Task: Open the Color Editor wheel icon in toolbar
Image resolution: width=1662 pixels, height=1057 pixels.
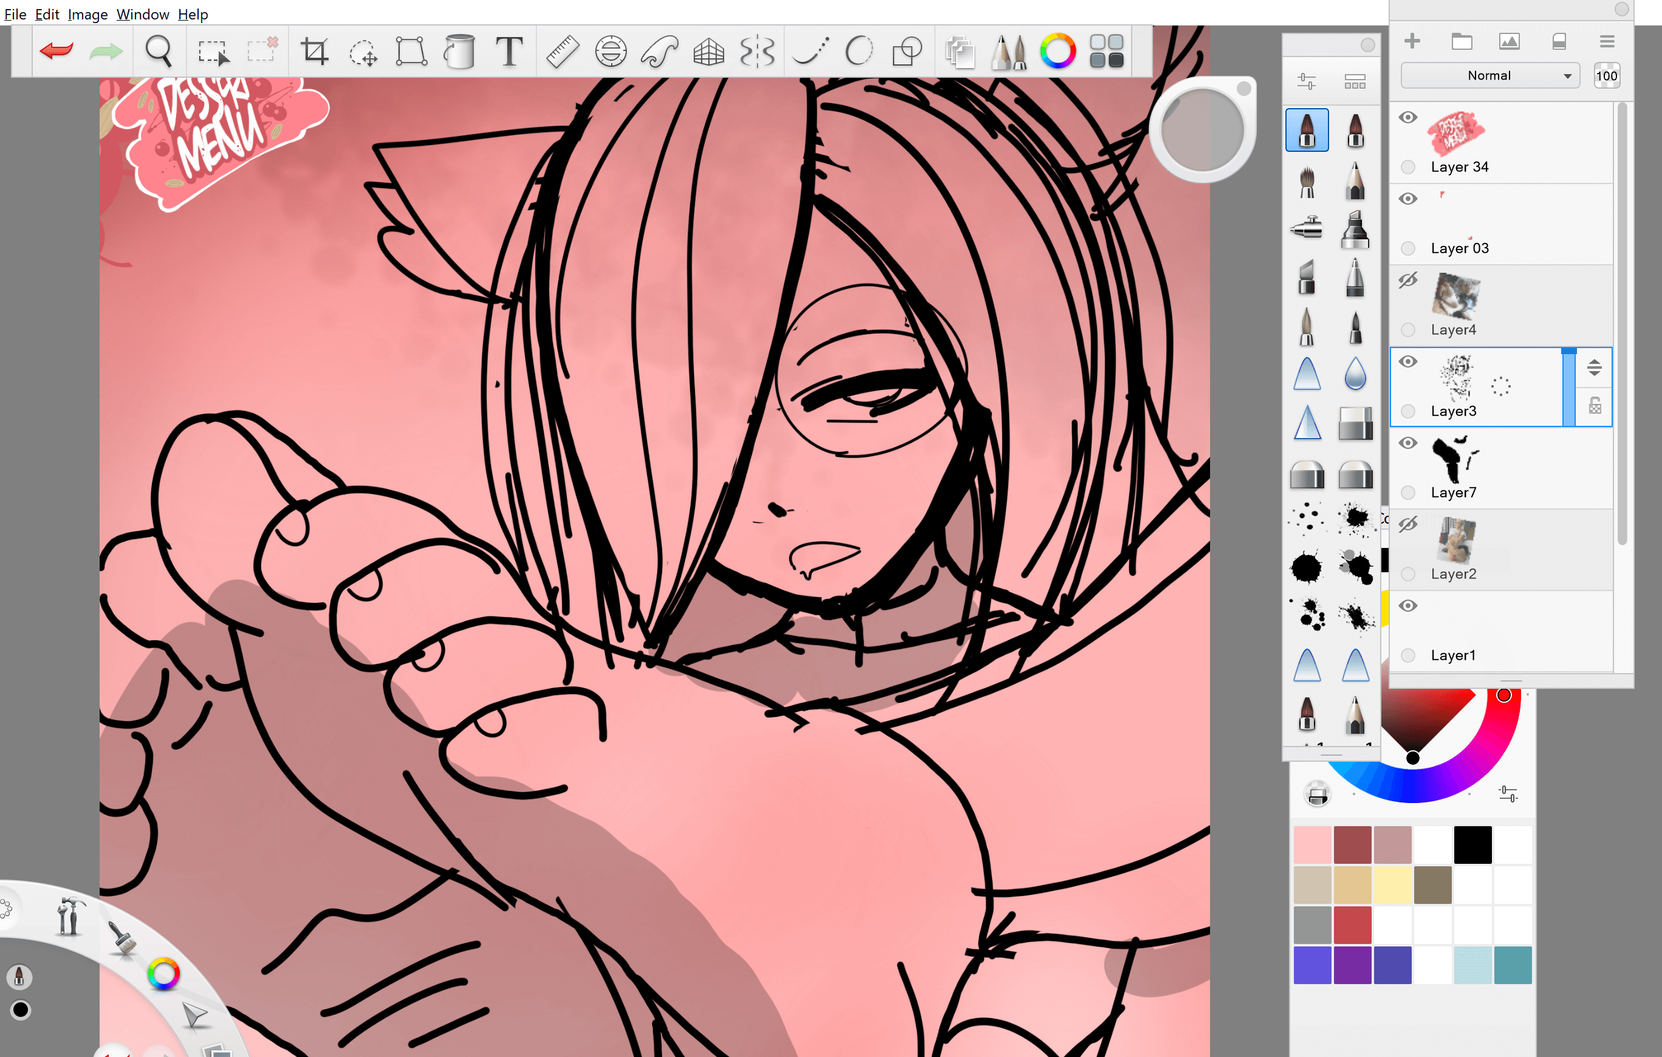Action: tap(1058, 51)
